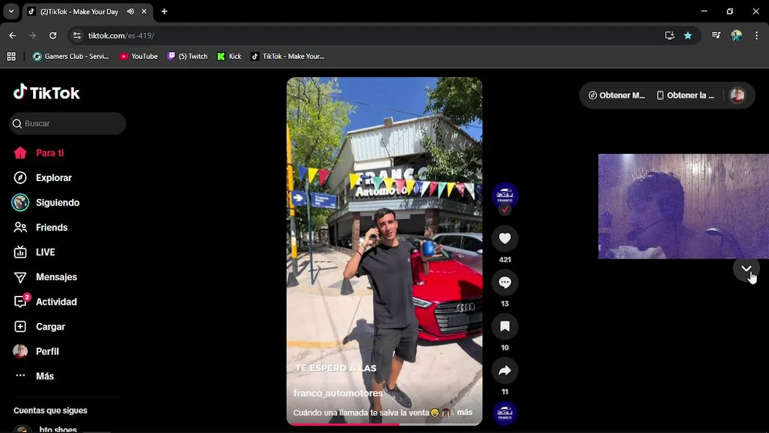The height and width of the screenshot is (433, 769).
Task: Focus the Buscar search field
Action: (x=67, y=123)
